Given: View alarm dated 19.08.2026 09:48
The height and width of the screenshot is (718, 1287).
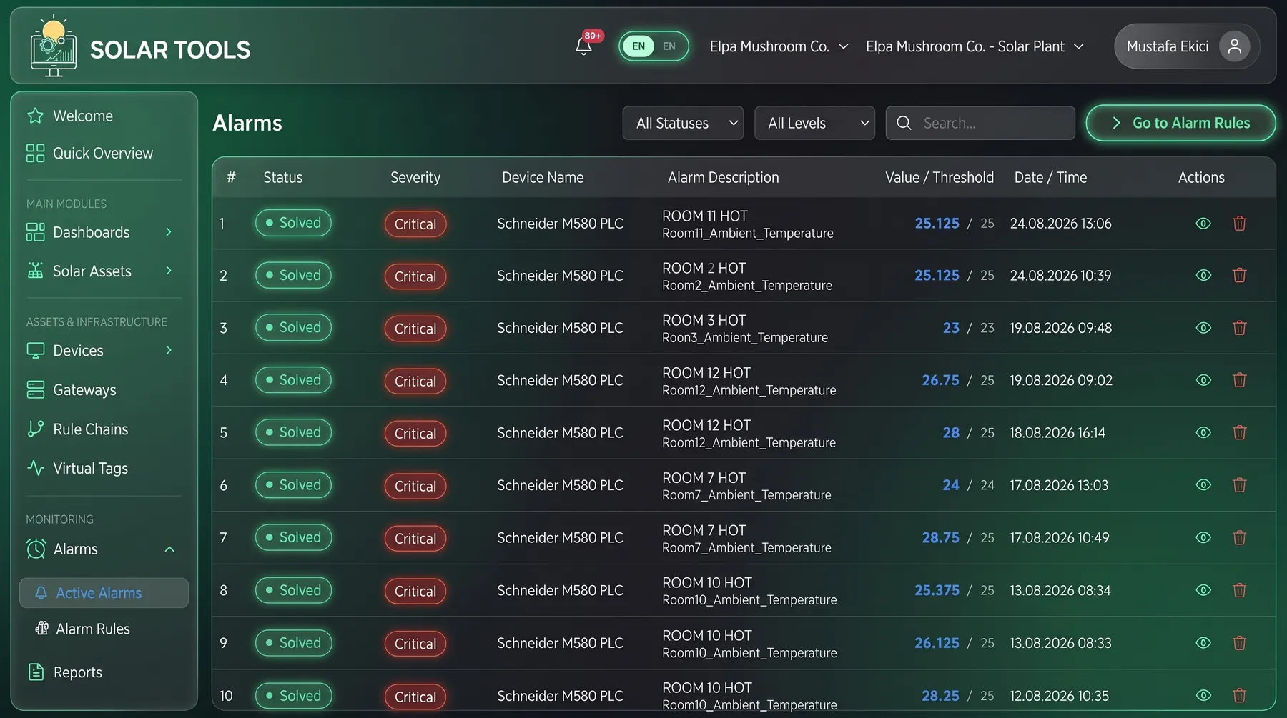Looking at the screenshot, I should tap(1203, 328).
